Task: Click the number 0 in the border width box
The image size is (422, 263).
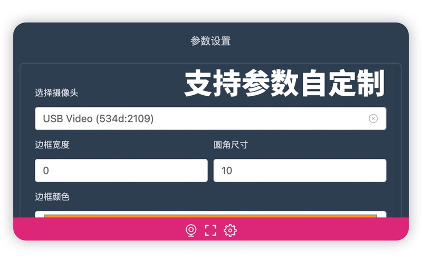Action: tap(46, 170)
